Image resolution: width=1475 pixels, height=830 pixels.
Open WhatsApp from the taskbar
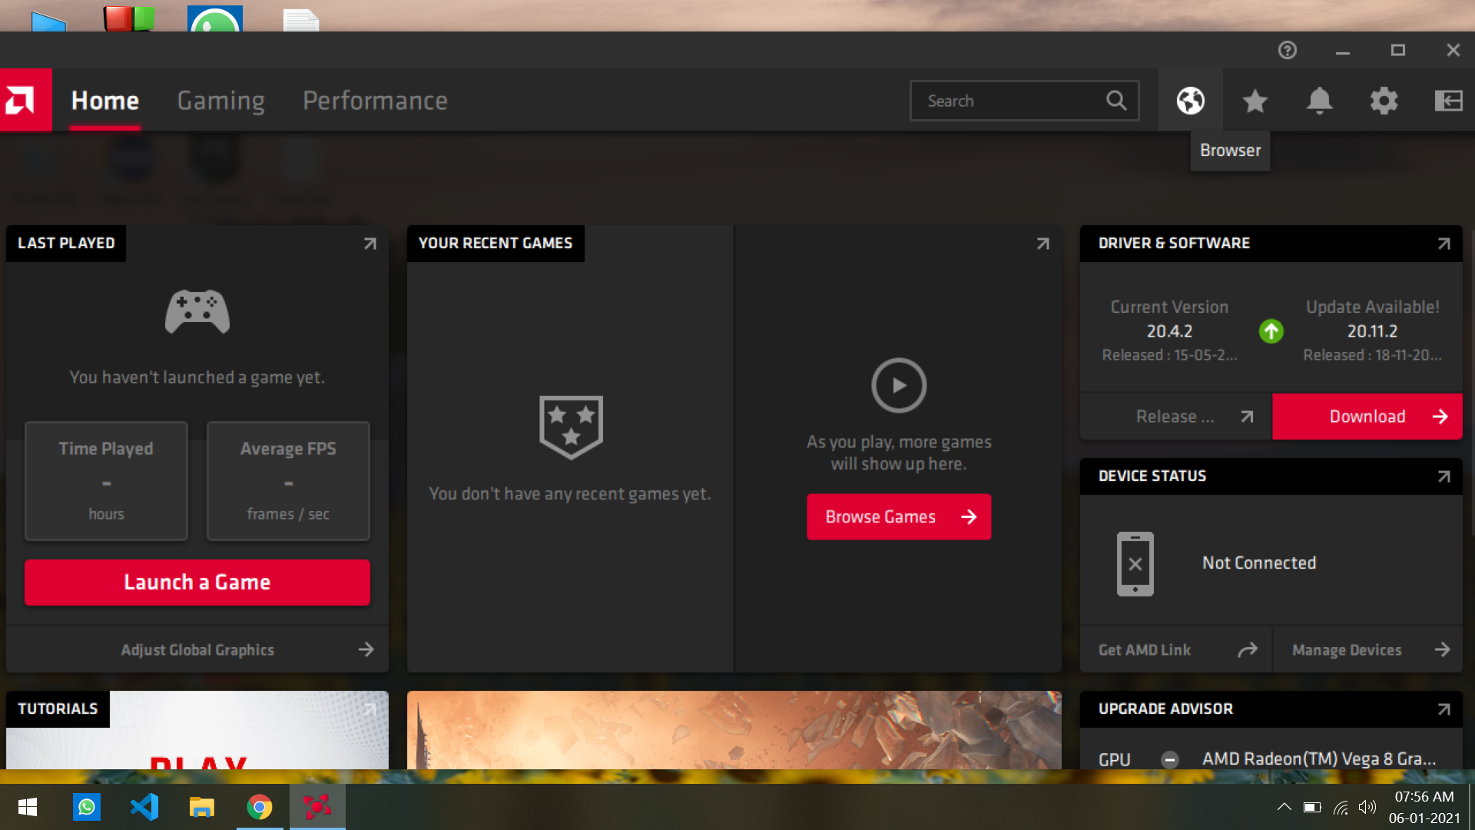click(87, 807)
